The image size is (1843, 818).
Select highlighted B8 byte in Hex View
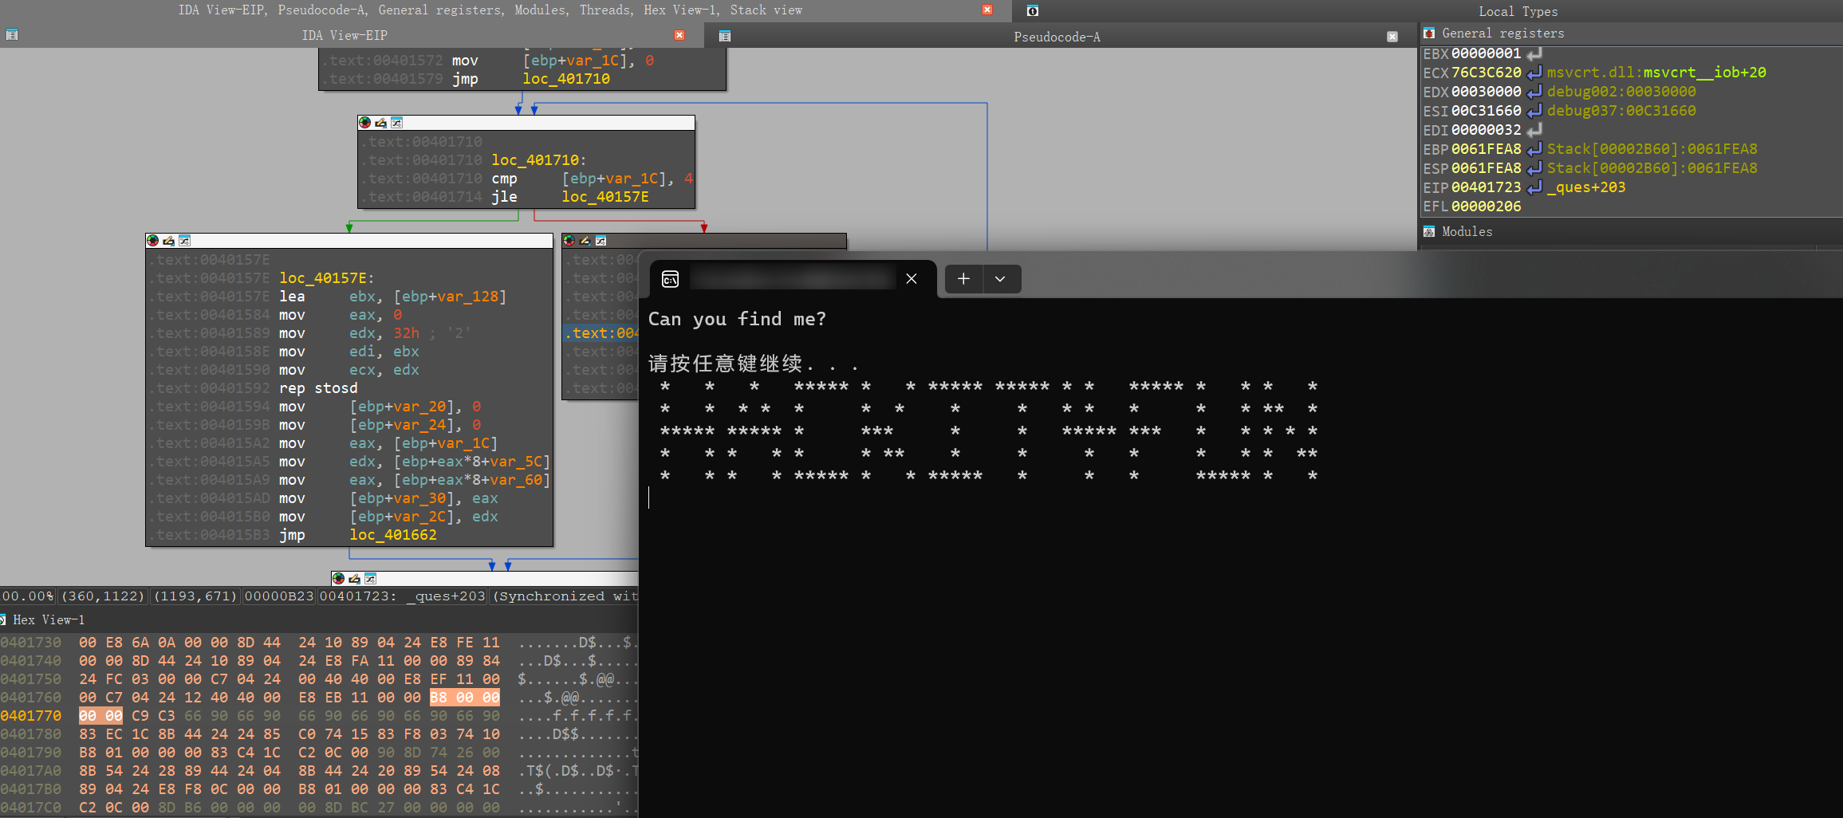click(439, 698)
